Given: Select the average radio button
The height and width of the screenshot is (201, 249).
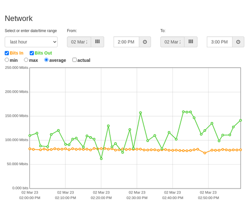Looking at the screenshot, I should pyautogui.click(x=46, y=60).
